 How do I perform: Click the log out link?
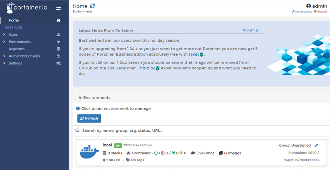(x=321, y=11)
